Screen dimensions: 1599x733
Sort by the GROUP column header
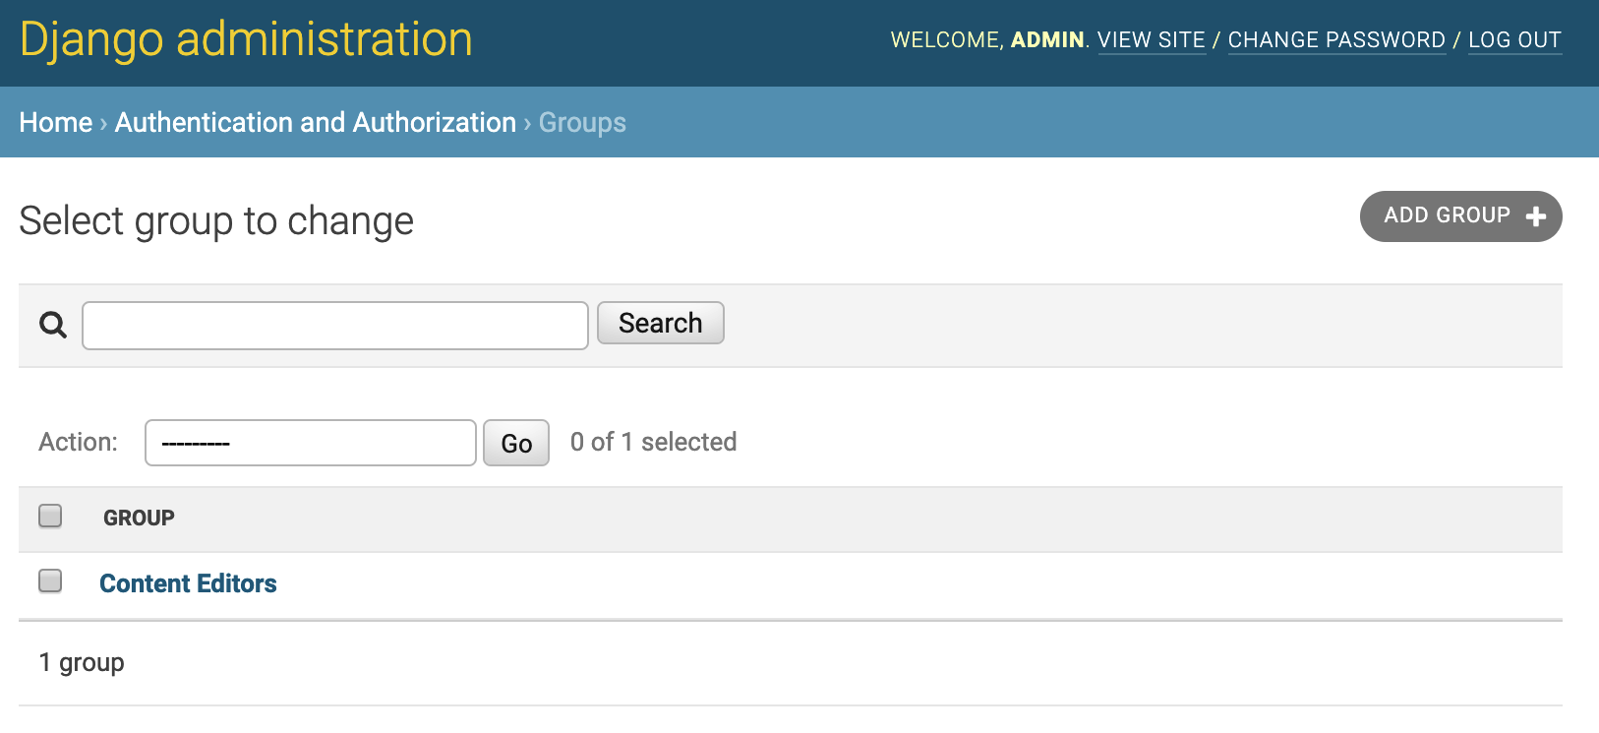click(x=139, y=518)
